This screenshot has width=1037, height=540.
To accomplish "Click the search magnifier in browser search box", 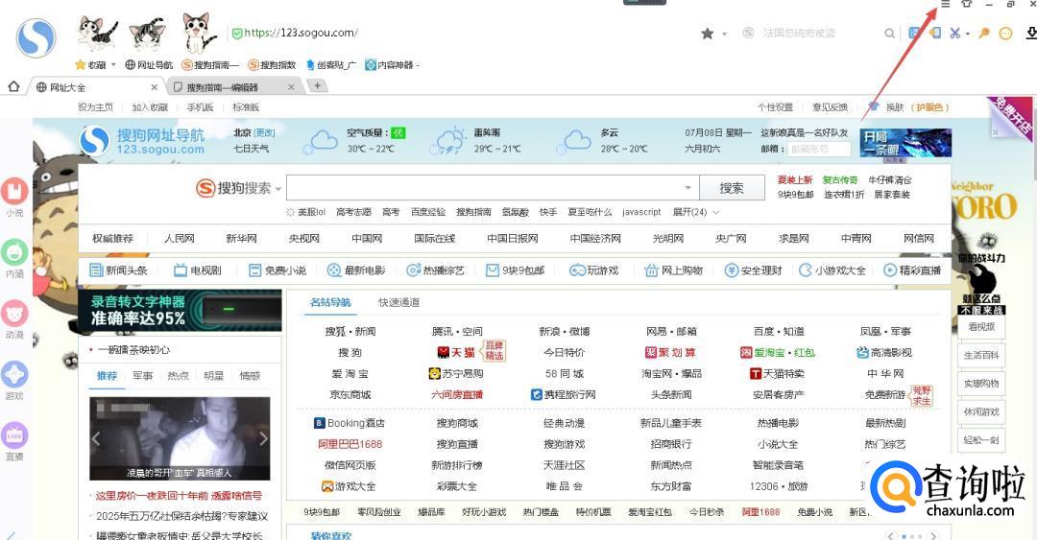I will [889, 33].
